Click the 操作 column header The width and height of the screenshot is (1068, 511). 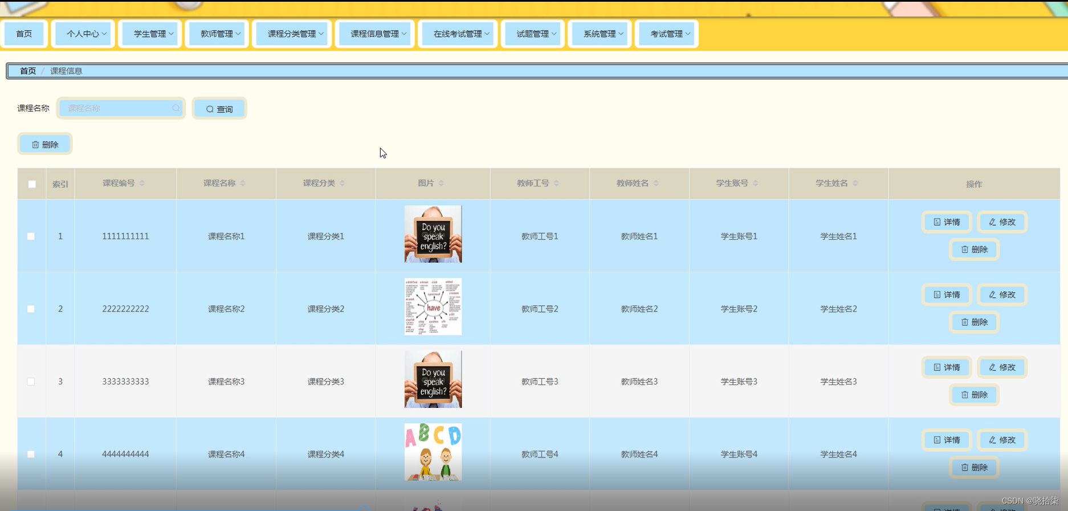tap(974, 184)
